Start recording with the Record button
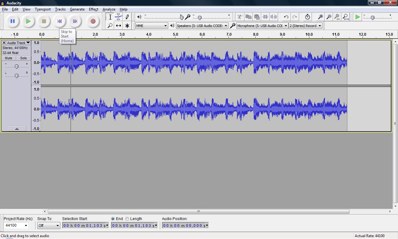This screenshot has width=398, height=239. click(93, 21)
